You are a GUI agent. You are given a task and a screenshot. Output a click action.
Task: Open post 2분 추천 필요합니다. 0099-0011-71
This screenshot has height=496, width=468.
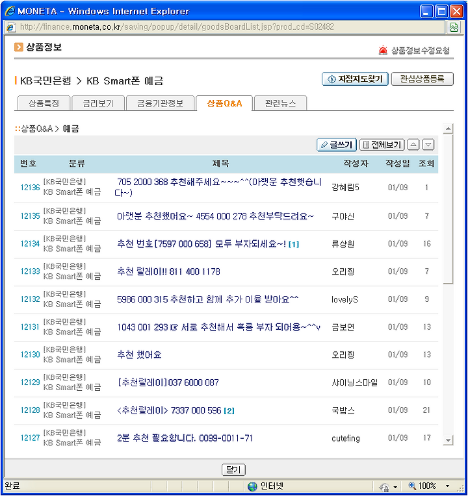pyautogui.click(x=185, y=438)
